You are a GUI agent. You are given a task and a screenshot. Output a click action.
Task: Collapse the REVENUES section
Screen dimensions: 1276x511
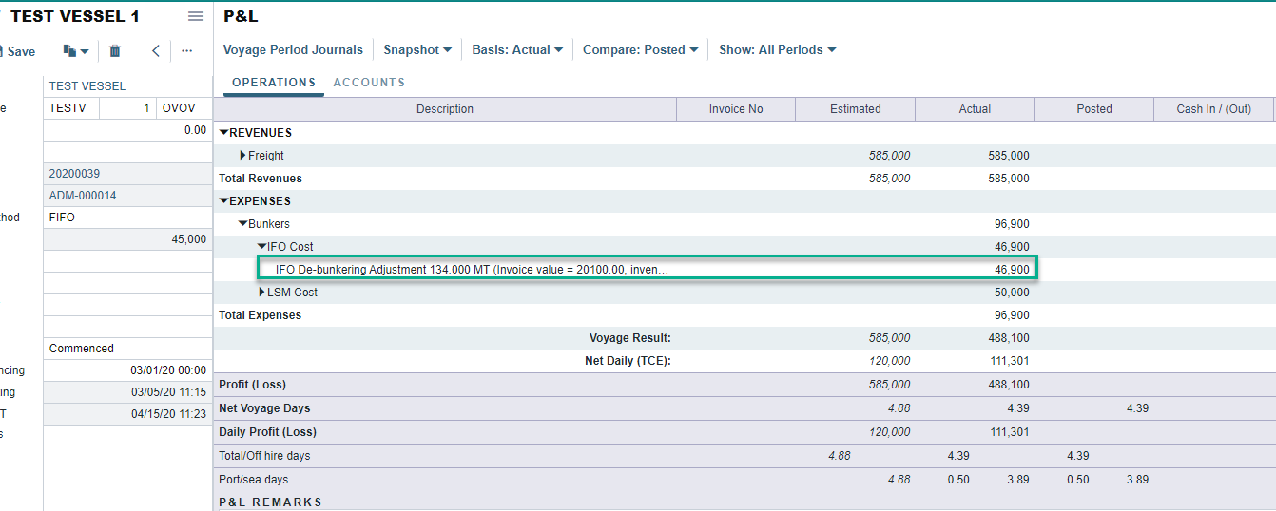(x=224, y=133)
